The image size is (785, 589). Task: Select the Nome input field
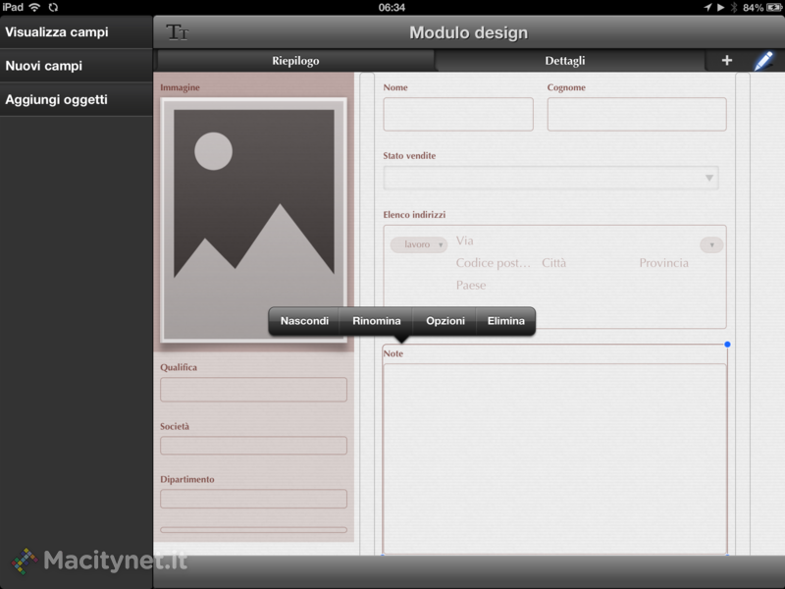point(458,114)
